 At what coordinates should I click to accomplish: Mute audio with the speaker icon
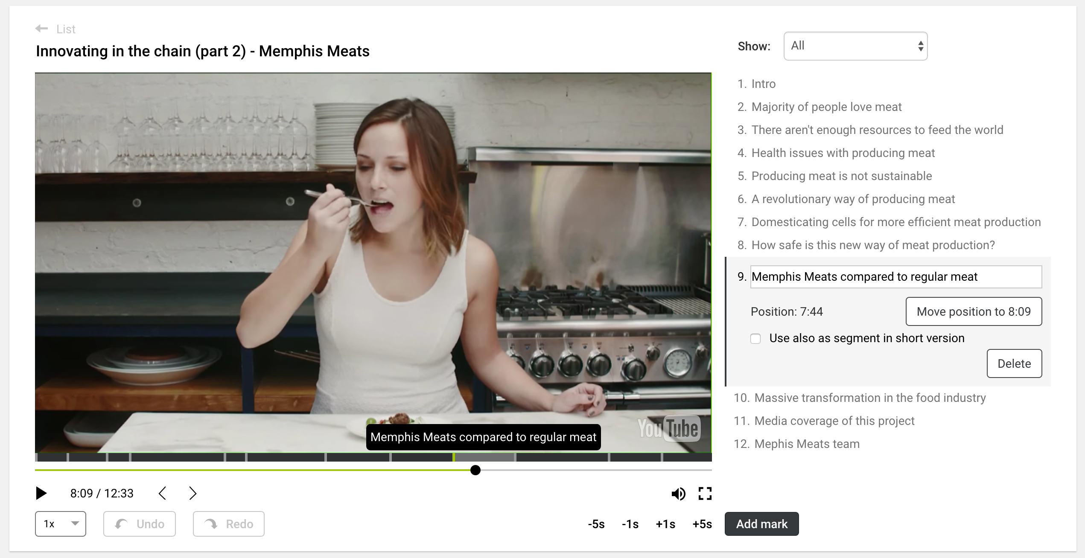point(678,494)
